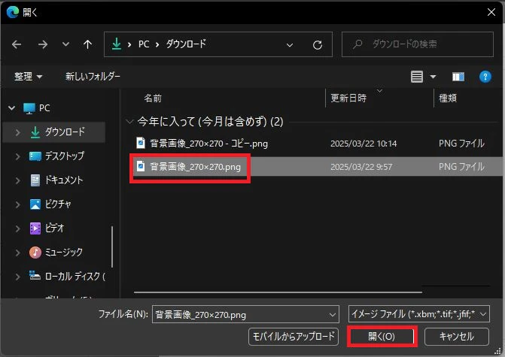Open the イメージ ファイル type filter dropdown
Image resolution: width=505 pixels, height=357 pixels.
coord(419,314)
